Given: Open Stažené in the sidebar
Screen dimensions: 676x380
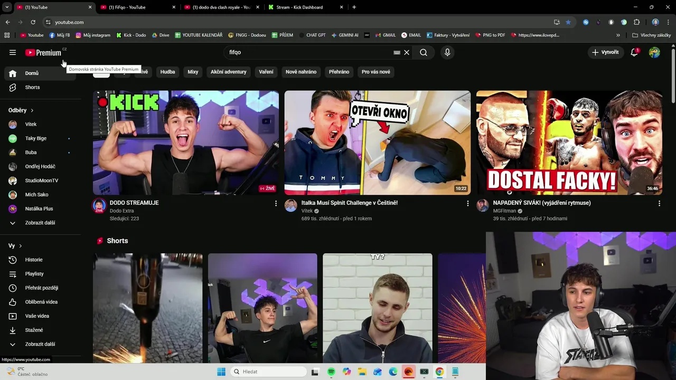Looking at the screenshot, I should (40, 330).
